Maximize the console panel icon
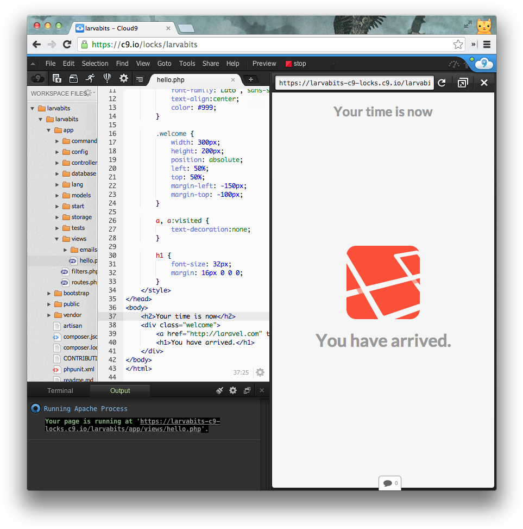 pos(247,390)
